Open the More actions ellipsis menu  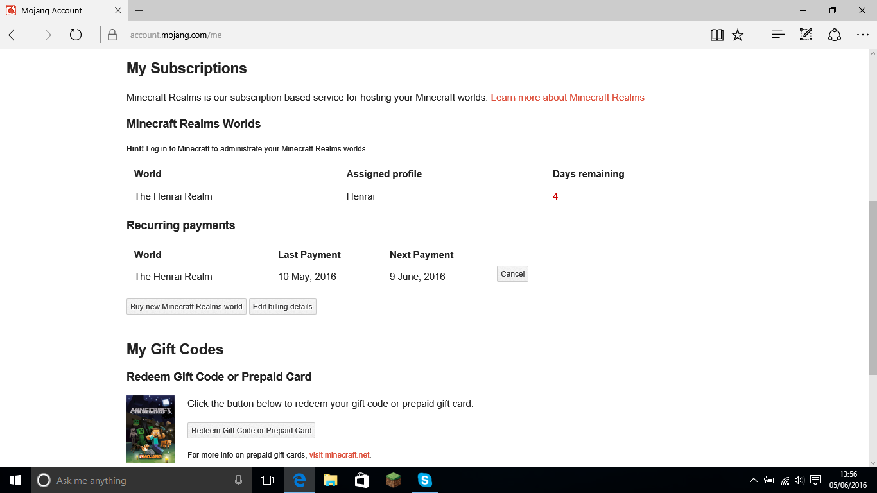862,35
